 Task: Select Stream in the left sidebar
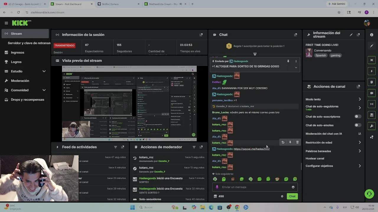coord(25,34)
